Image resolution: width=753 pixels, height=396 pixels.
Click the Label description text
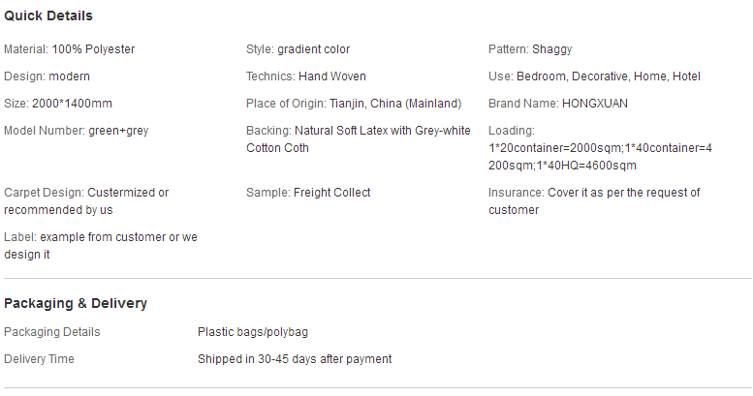(101, 246)
